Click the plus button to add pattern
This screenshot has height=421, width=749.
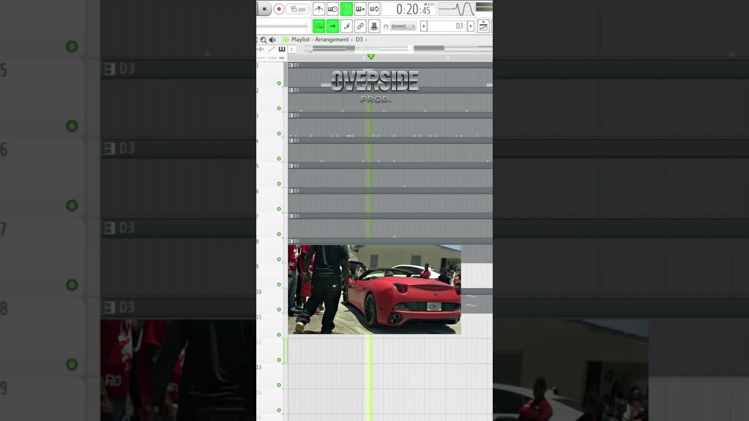point(470,26)
